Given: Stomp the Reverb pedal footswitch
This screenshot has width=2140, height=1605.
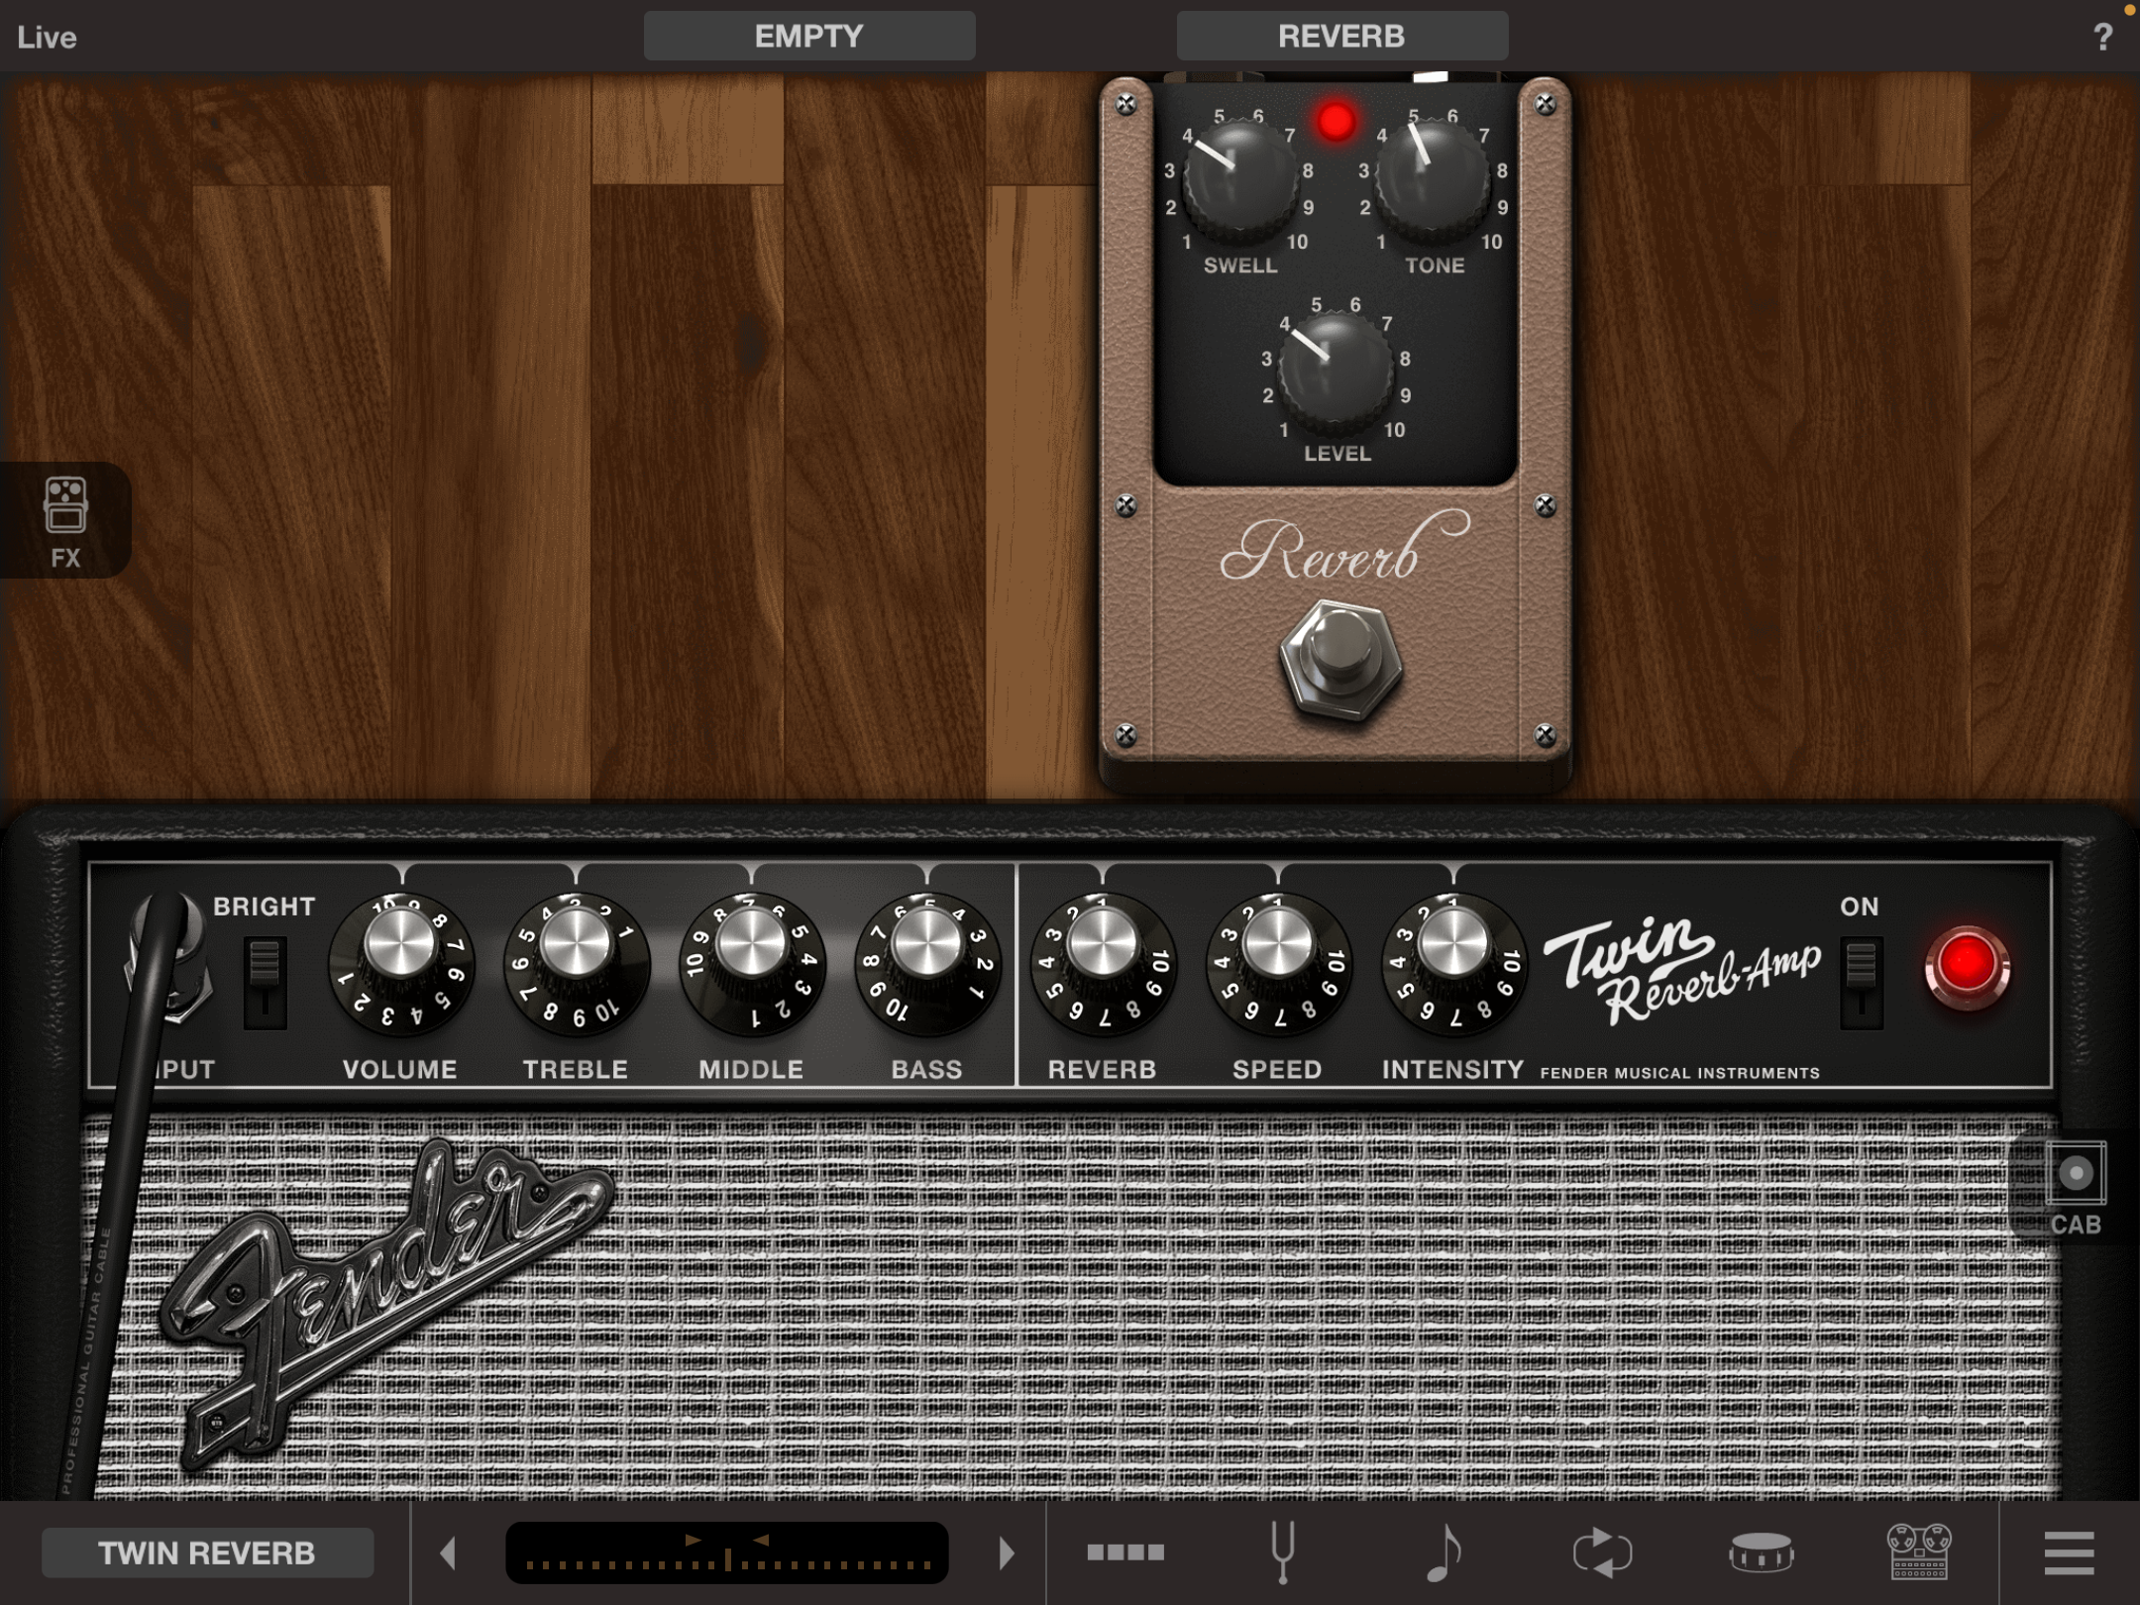Looking at the screenshot, I should (1339, 662).
